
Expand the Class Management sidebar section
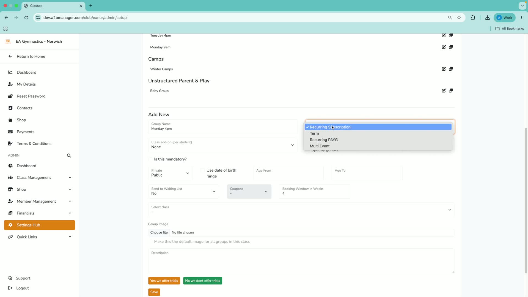pos(40,178)
